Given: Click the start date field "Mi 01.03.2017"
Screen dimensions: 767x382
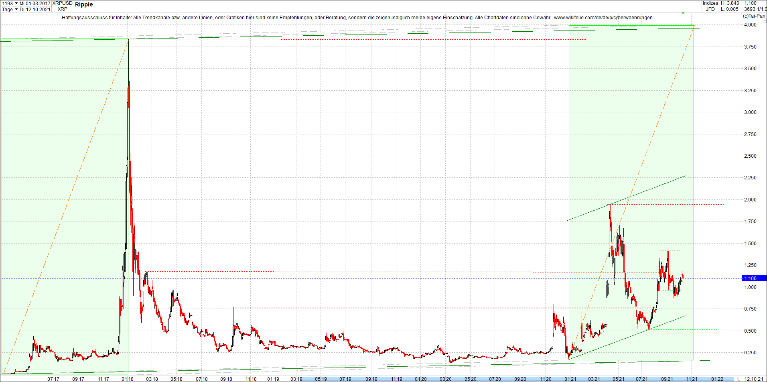Looking at the screenshot, I should 35,4.
